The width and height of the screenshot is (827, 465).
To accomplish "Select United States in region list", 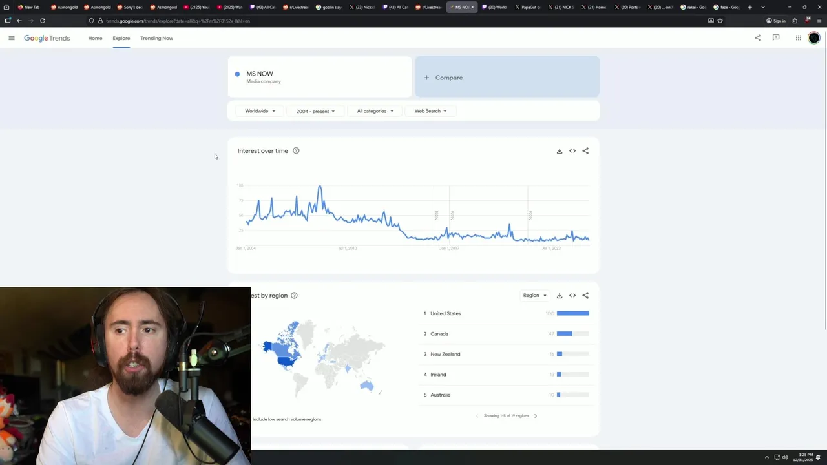I will [446, 313].
